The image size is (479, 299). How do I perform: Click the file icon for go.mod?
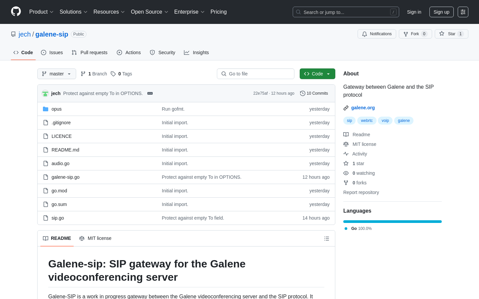click(x=46, y=191)
